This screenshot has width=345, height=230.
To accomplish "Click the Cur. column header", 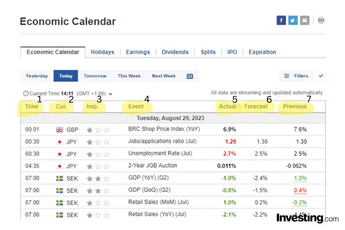I will [61, 106].
